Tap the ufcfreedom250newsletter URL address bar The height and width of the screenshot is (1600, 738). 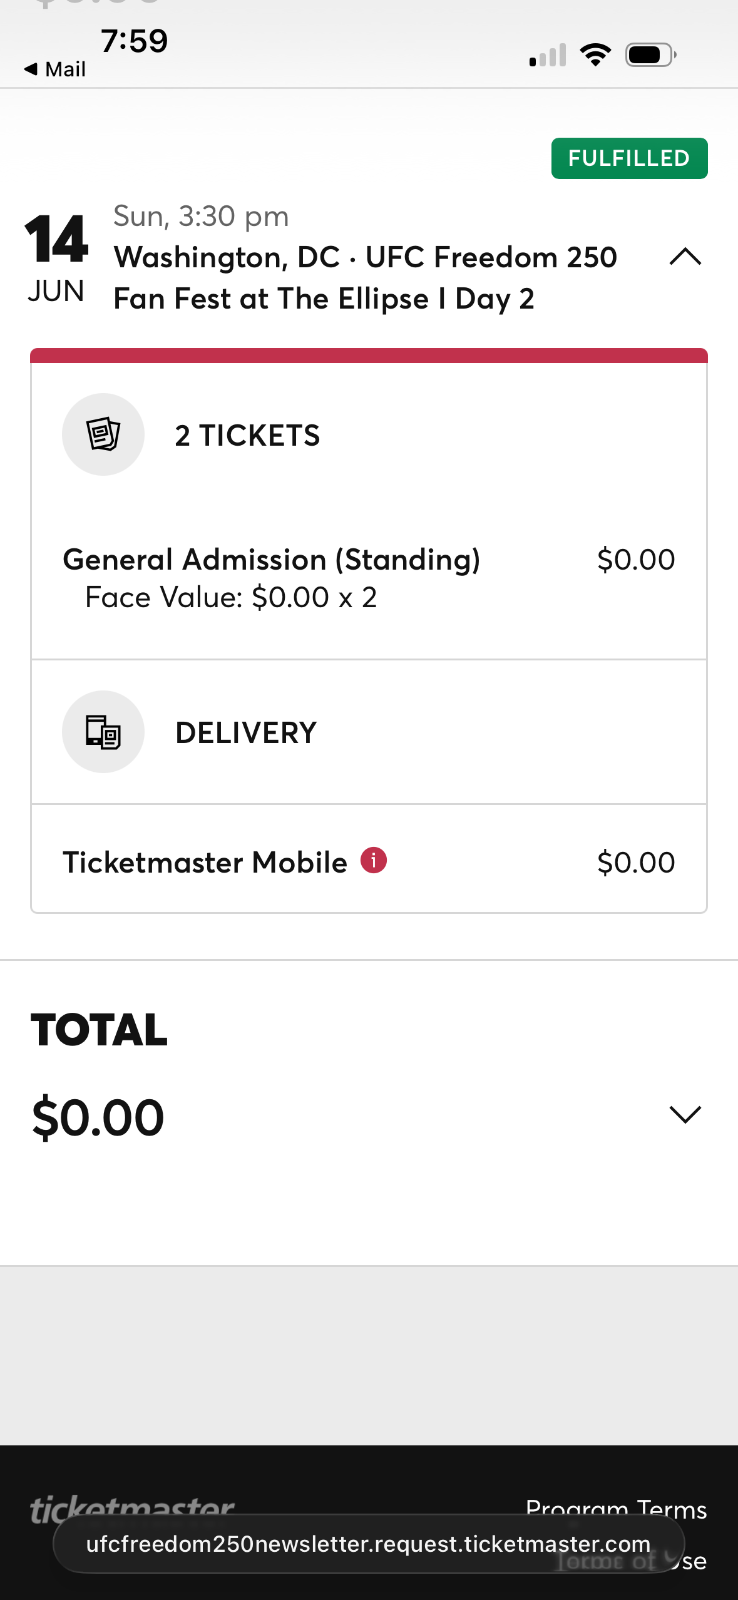[368, 1544]
